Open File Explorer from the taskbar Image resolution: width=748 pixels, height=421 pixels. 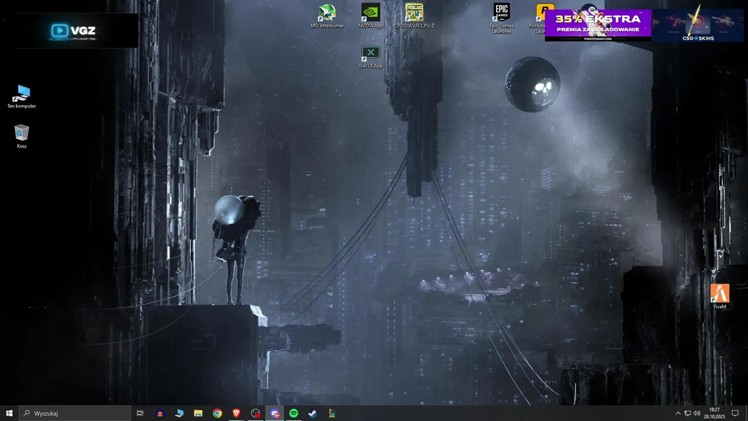[x=198, y=413]
